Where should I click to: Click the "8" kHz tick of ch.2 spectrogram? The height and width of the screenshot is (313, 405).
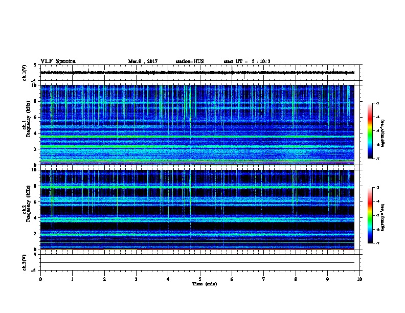(x=36, y=186)
